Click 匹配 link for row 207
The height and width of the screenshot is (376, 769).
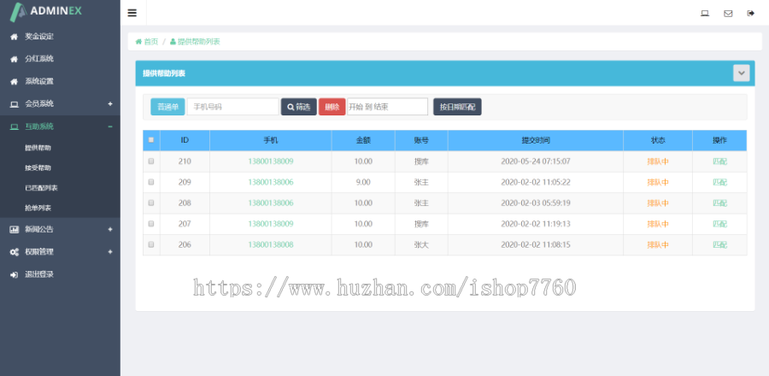(719, 224)
